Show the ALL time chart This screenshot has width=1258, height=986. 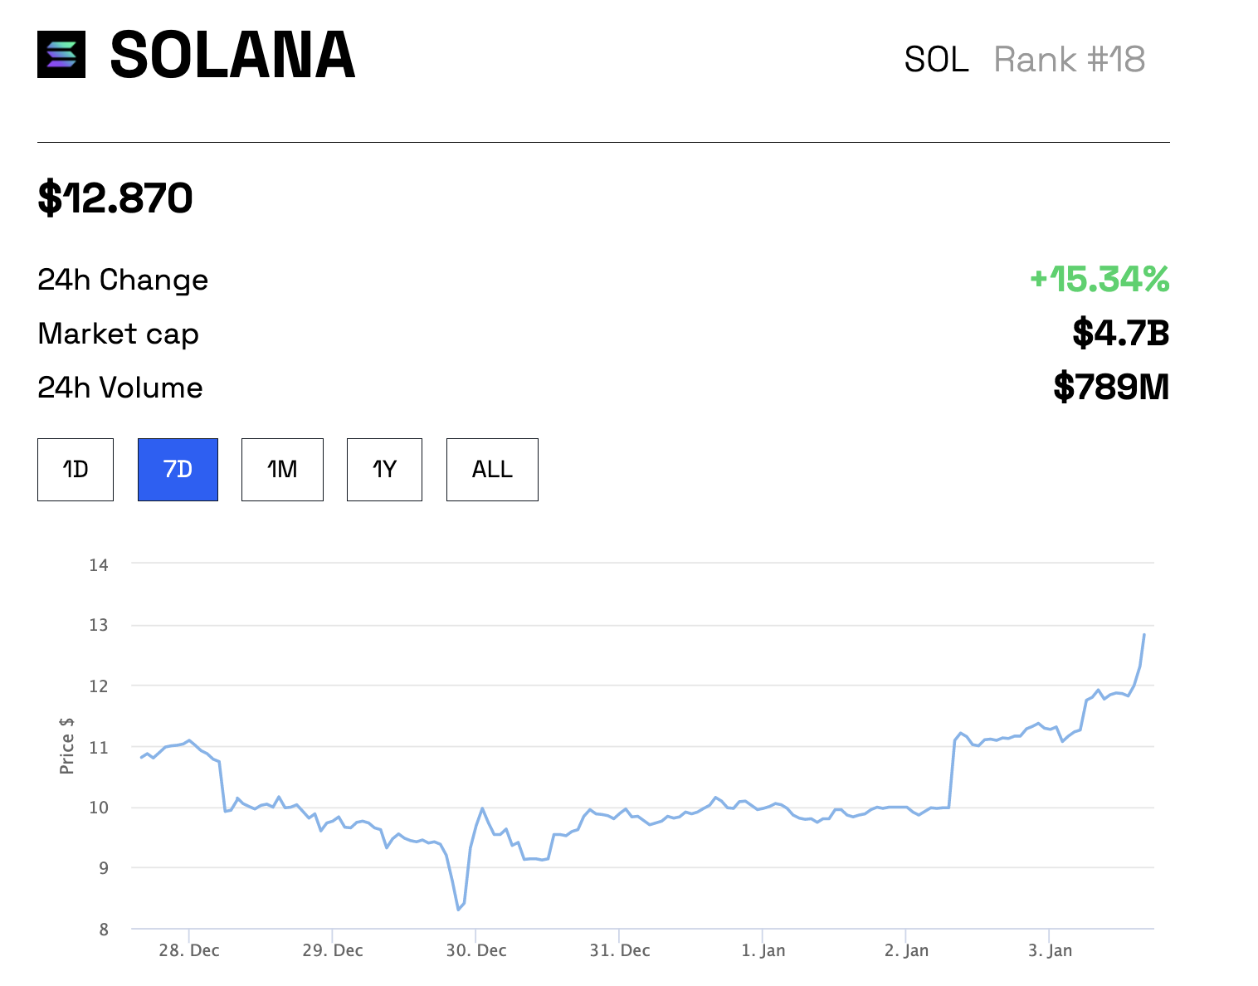tap(492, 470)
